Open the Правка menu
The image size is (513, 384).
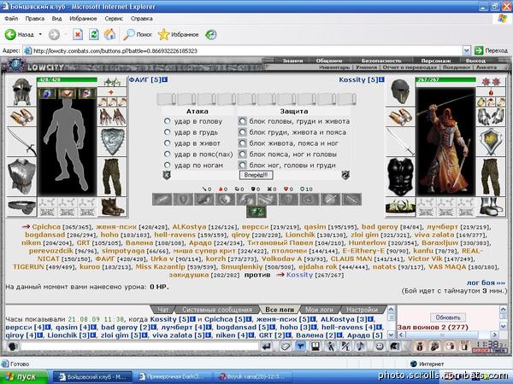click(35, 19)
